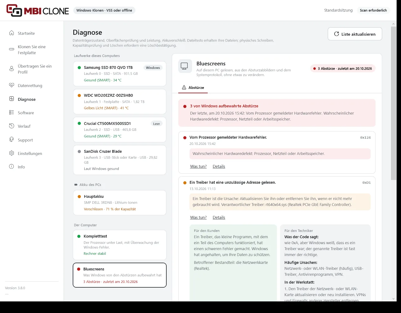Click the vertical scrollbar on the right

point(393,103)
